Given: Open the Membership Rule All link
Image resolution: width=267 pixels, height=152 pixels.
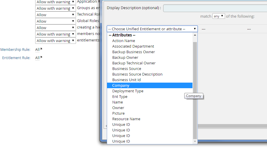Looking at the screenshot, I should pos(38,50).
